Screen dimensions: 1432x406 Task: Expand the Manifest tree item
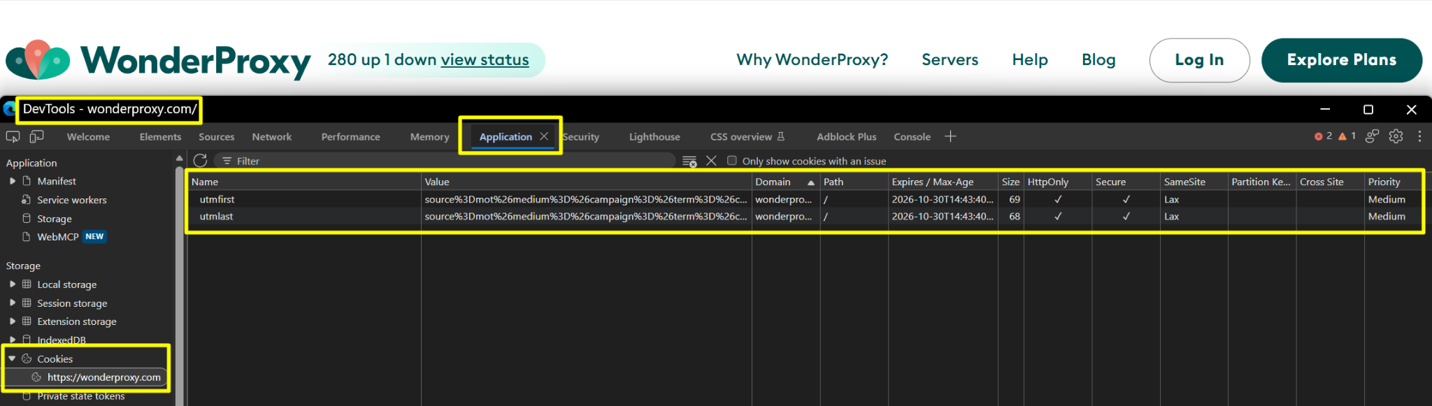pos(13,181)
